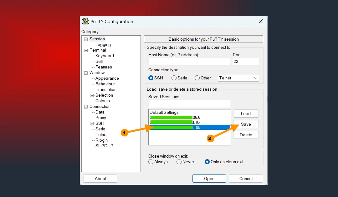
Task: Open the Terminal category
Action: tap(98, 50)
